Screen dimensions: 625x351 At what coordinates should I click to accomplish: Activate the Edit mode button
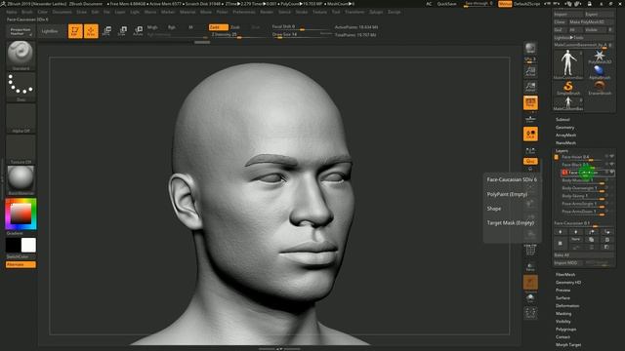75,31
